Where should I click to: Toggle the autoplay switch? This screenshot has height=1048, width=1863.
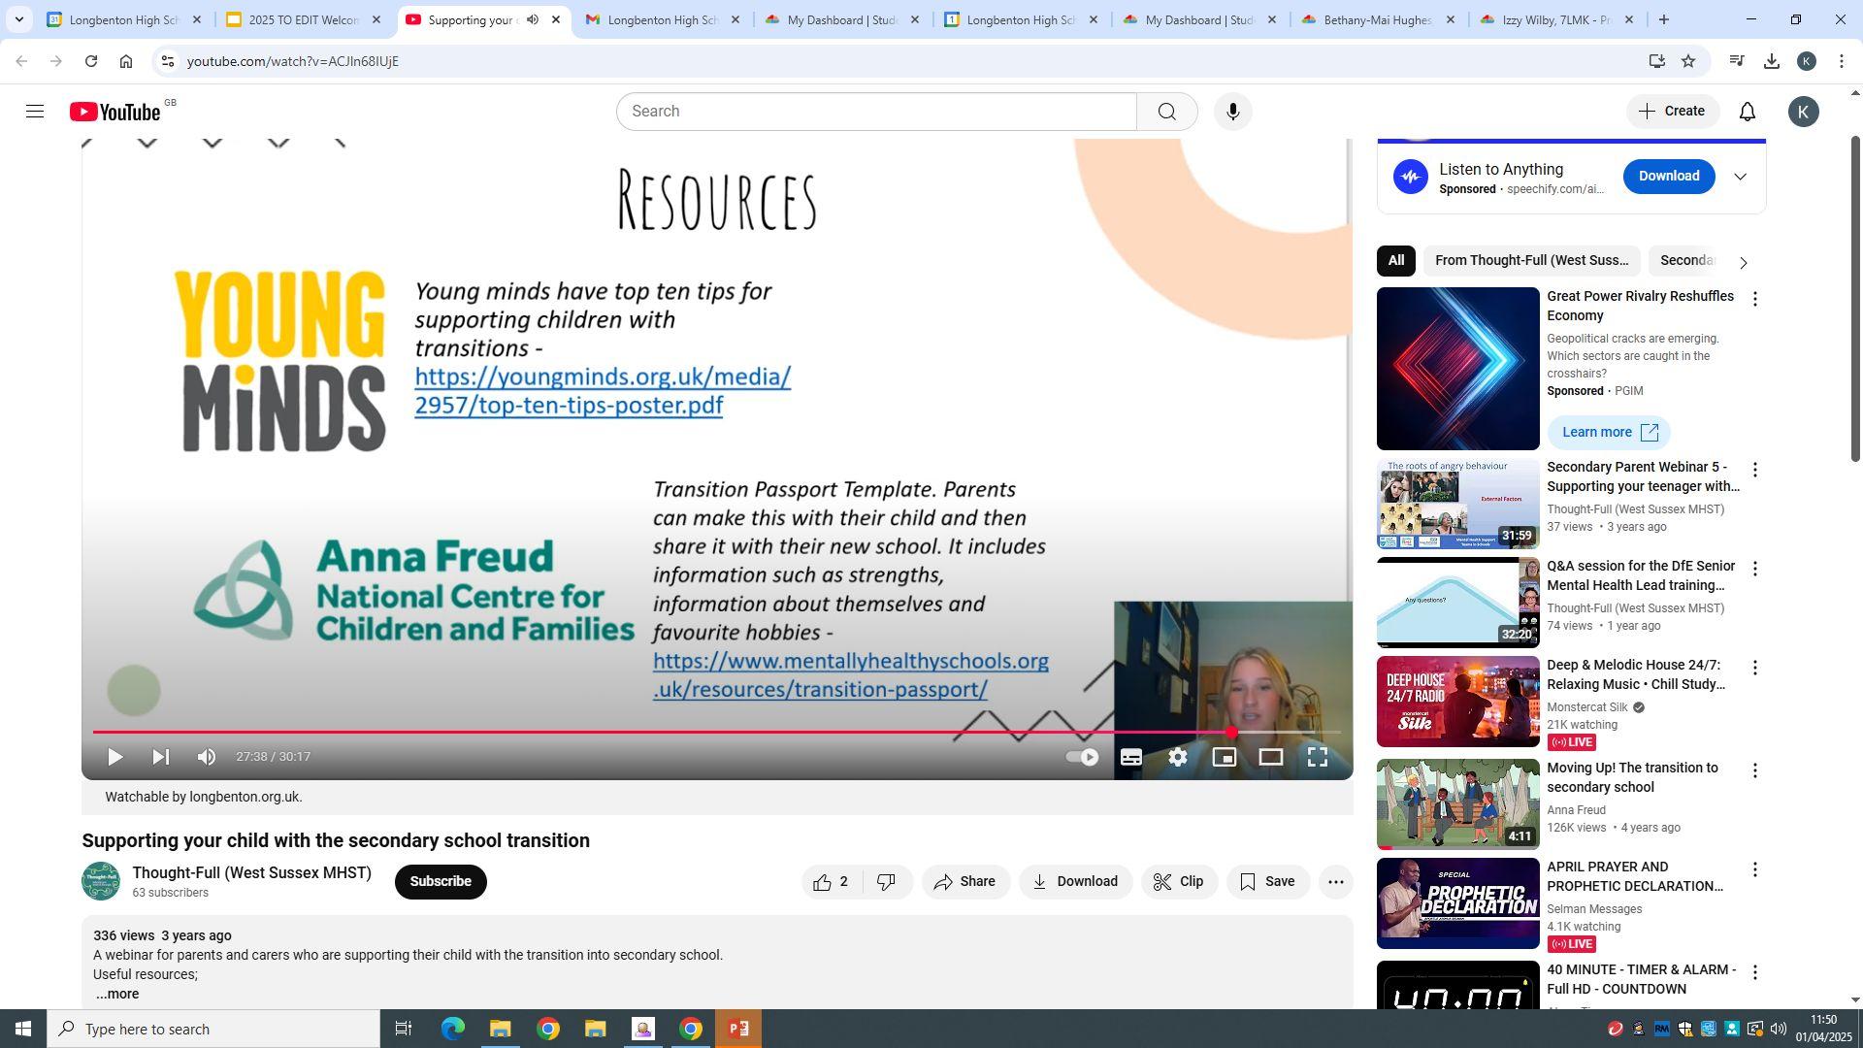[x=1082, y=757]
